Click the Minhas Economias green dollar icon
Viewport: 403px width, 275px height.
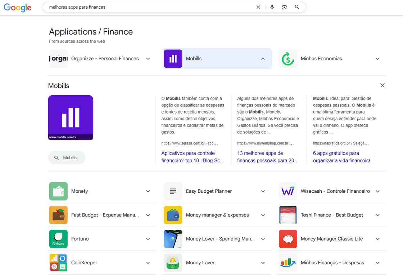287,59
